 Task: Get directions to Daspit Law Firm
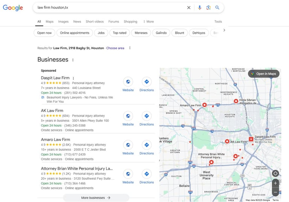point(146,82)
